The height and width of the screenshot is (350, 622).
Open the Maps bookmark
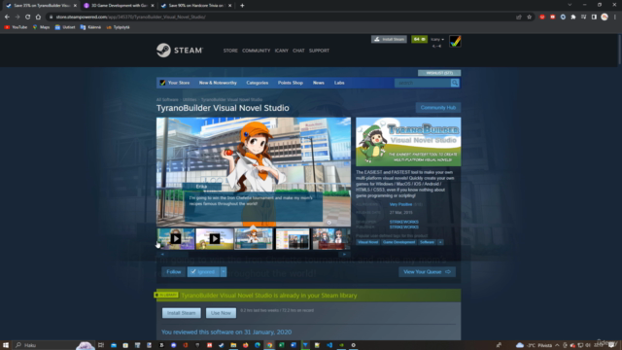(x=41, y=27)
